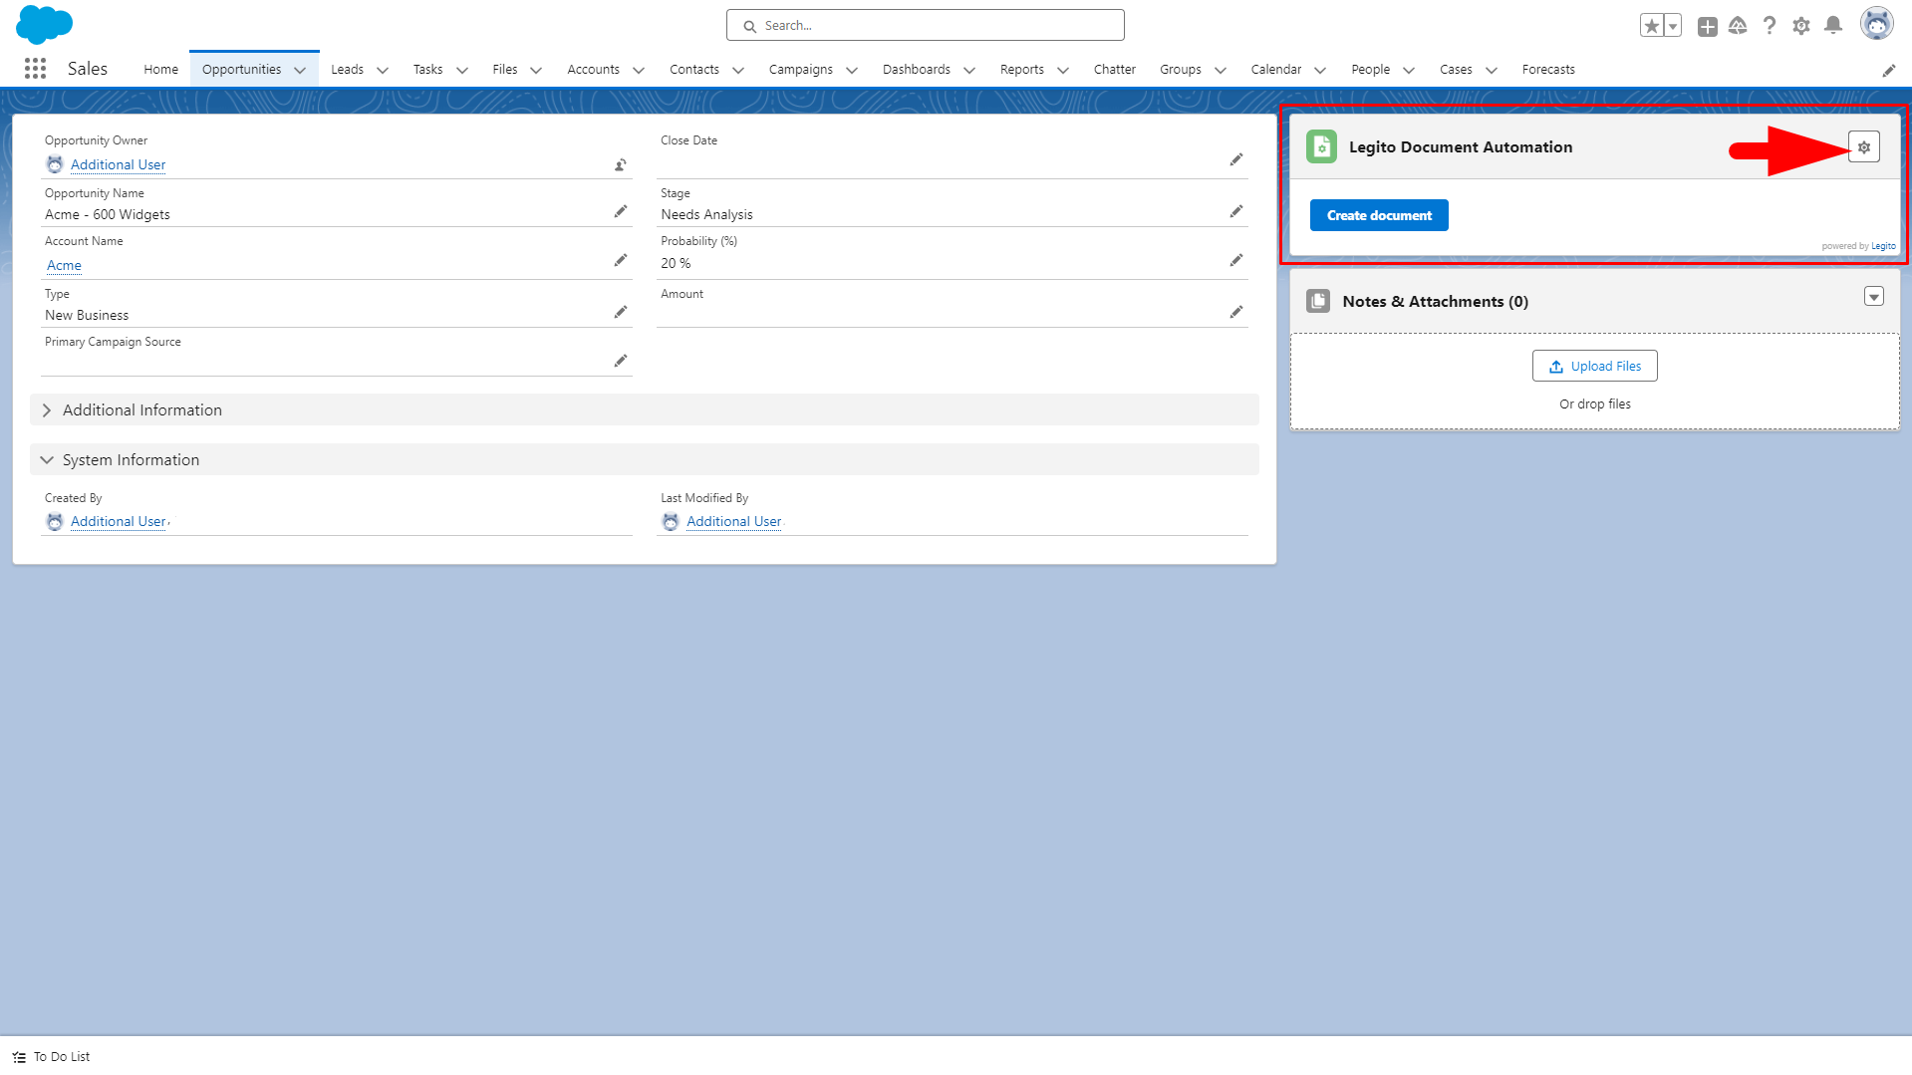This screenshot has width=1912, height=1075.
Task: Open the Reports tab
Action: tap(1021, 69)
